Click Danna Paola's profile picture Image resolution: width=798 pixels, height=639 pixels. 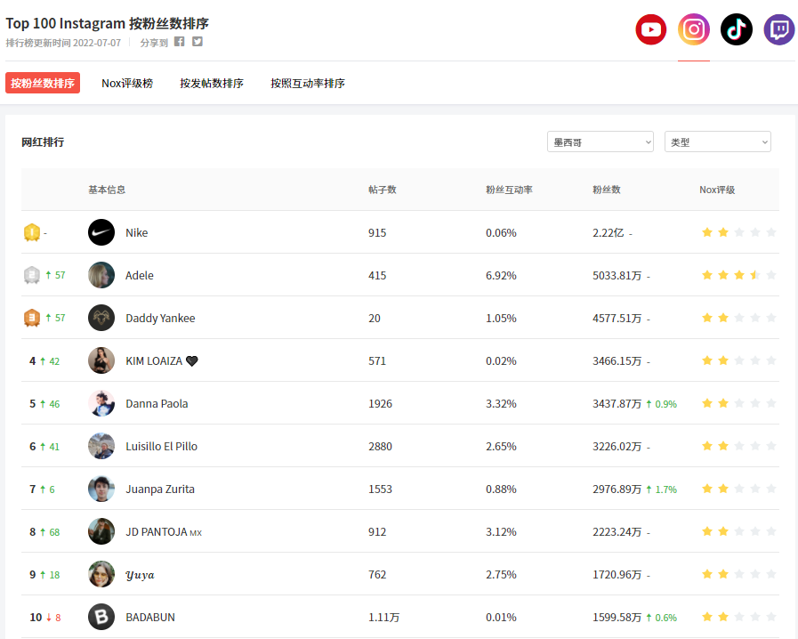coord(101,403)
